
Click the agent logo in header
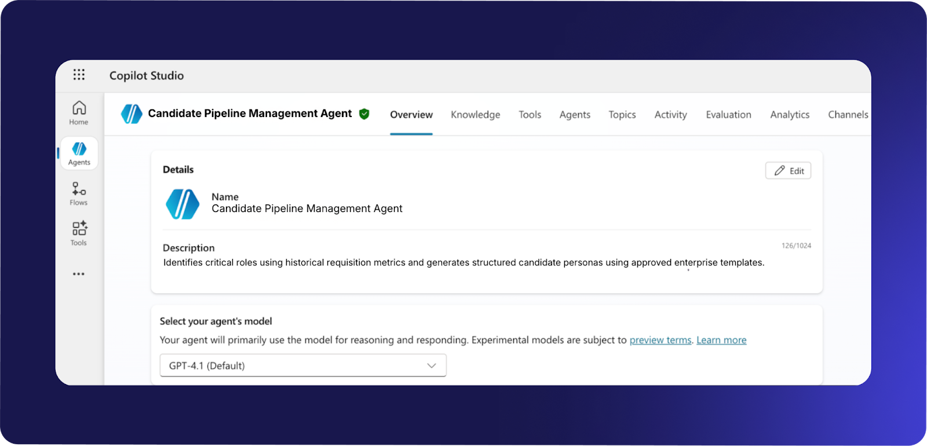click(x=132, y=114)
